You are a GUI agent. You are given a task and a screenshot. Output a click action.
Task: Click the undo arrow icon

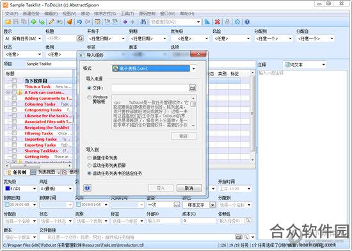79,22
